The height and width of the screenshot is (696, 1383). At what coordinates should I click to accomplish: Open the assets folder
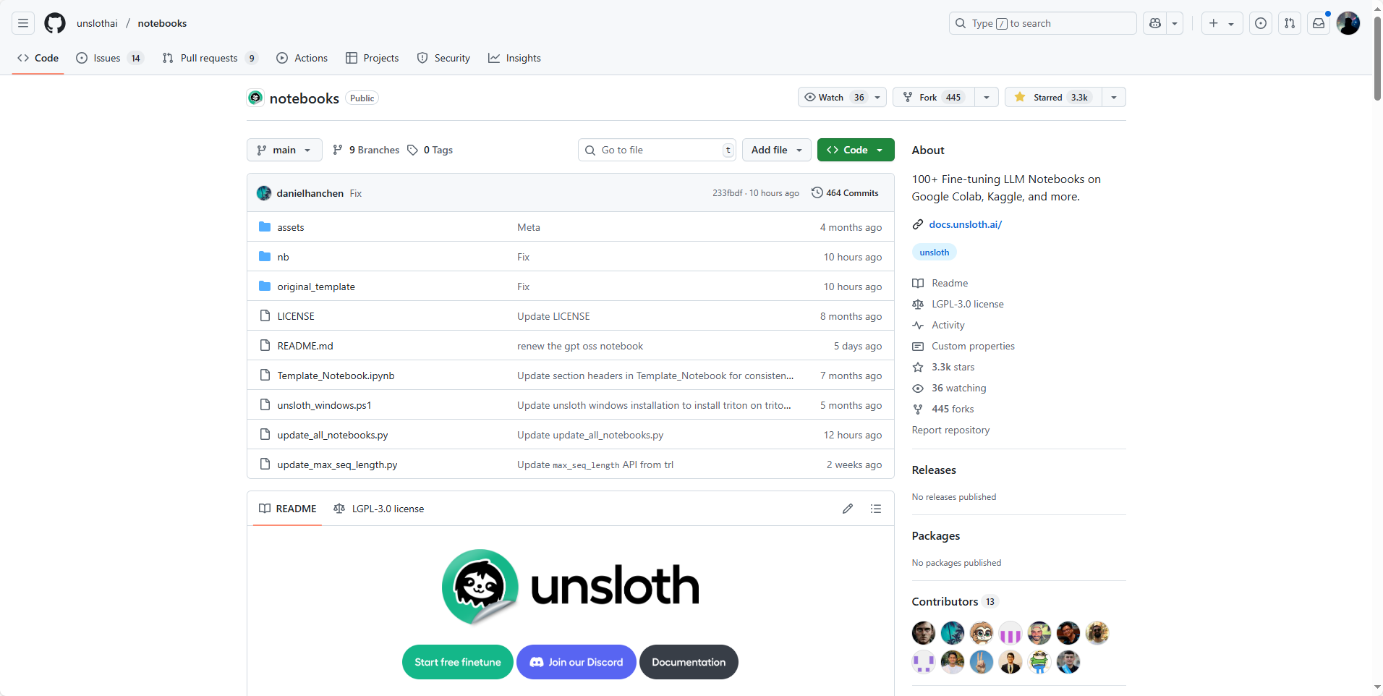291,227
